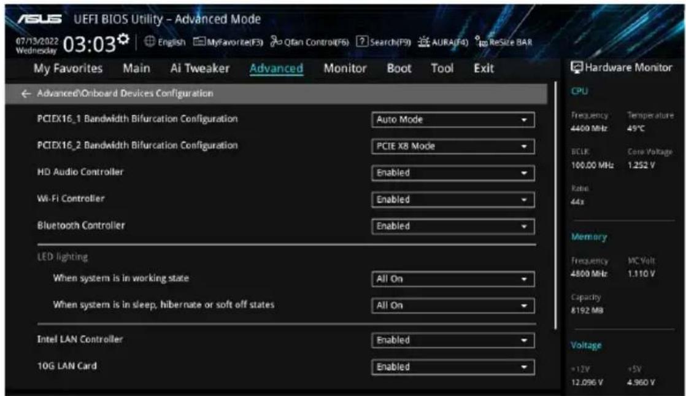Click the Wi-Fi Controller label
The height and width of the screenshot is (396, 686).
(x=71, y=199)
